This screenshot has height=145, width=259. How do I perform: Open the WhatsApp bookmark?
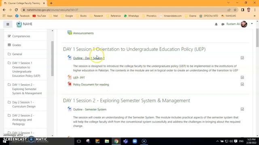(132, 16)
